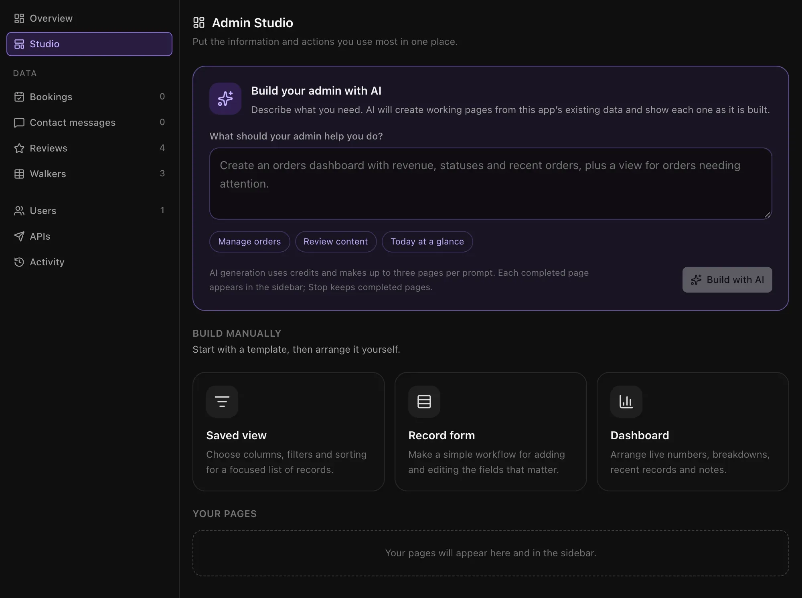Viewport: 802px width, 598px height.
Task: Click the Record form rows icon
Action: pos(424,402)
